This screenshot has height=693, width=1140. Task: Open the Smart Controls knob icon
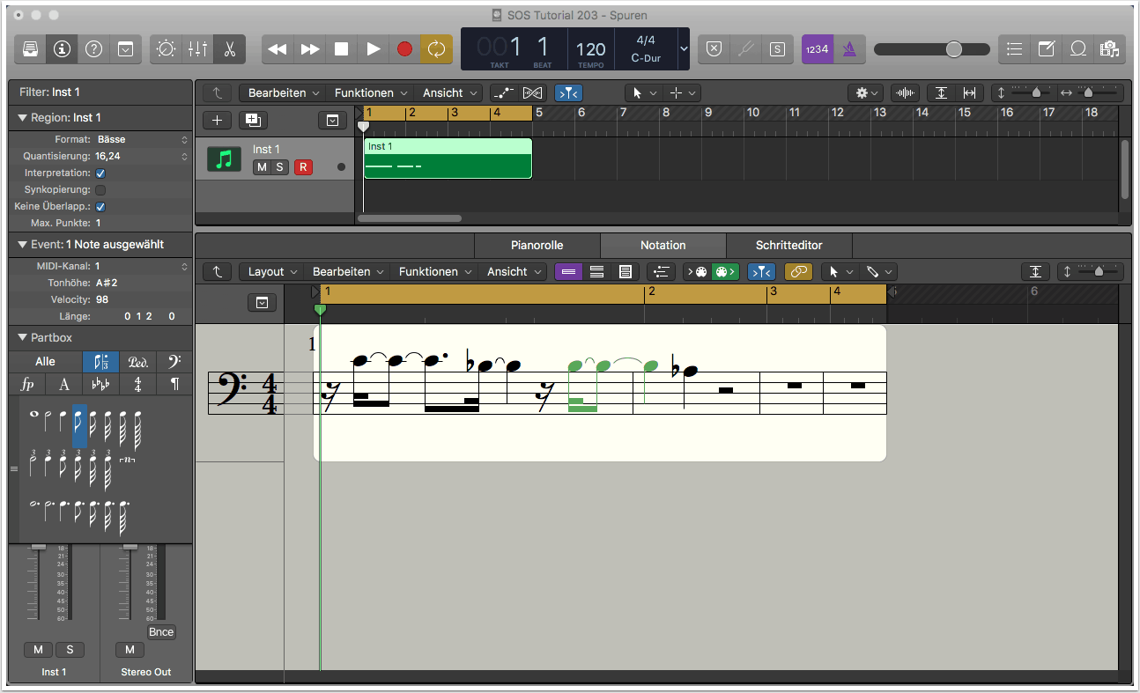pyautogui.click(x=166, y=49)
